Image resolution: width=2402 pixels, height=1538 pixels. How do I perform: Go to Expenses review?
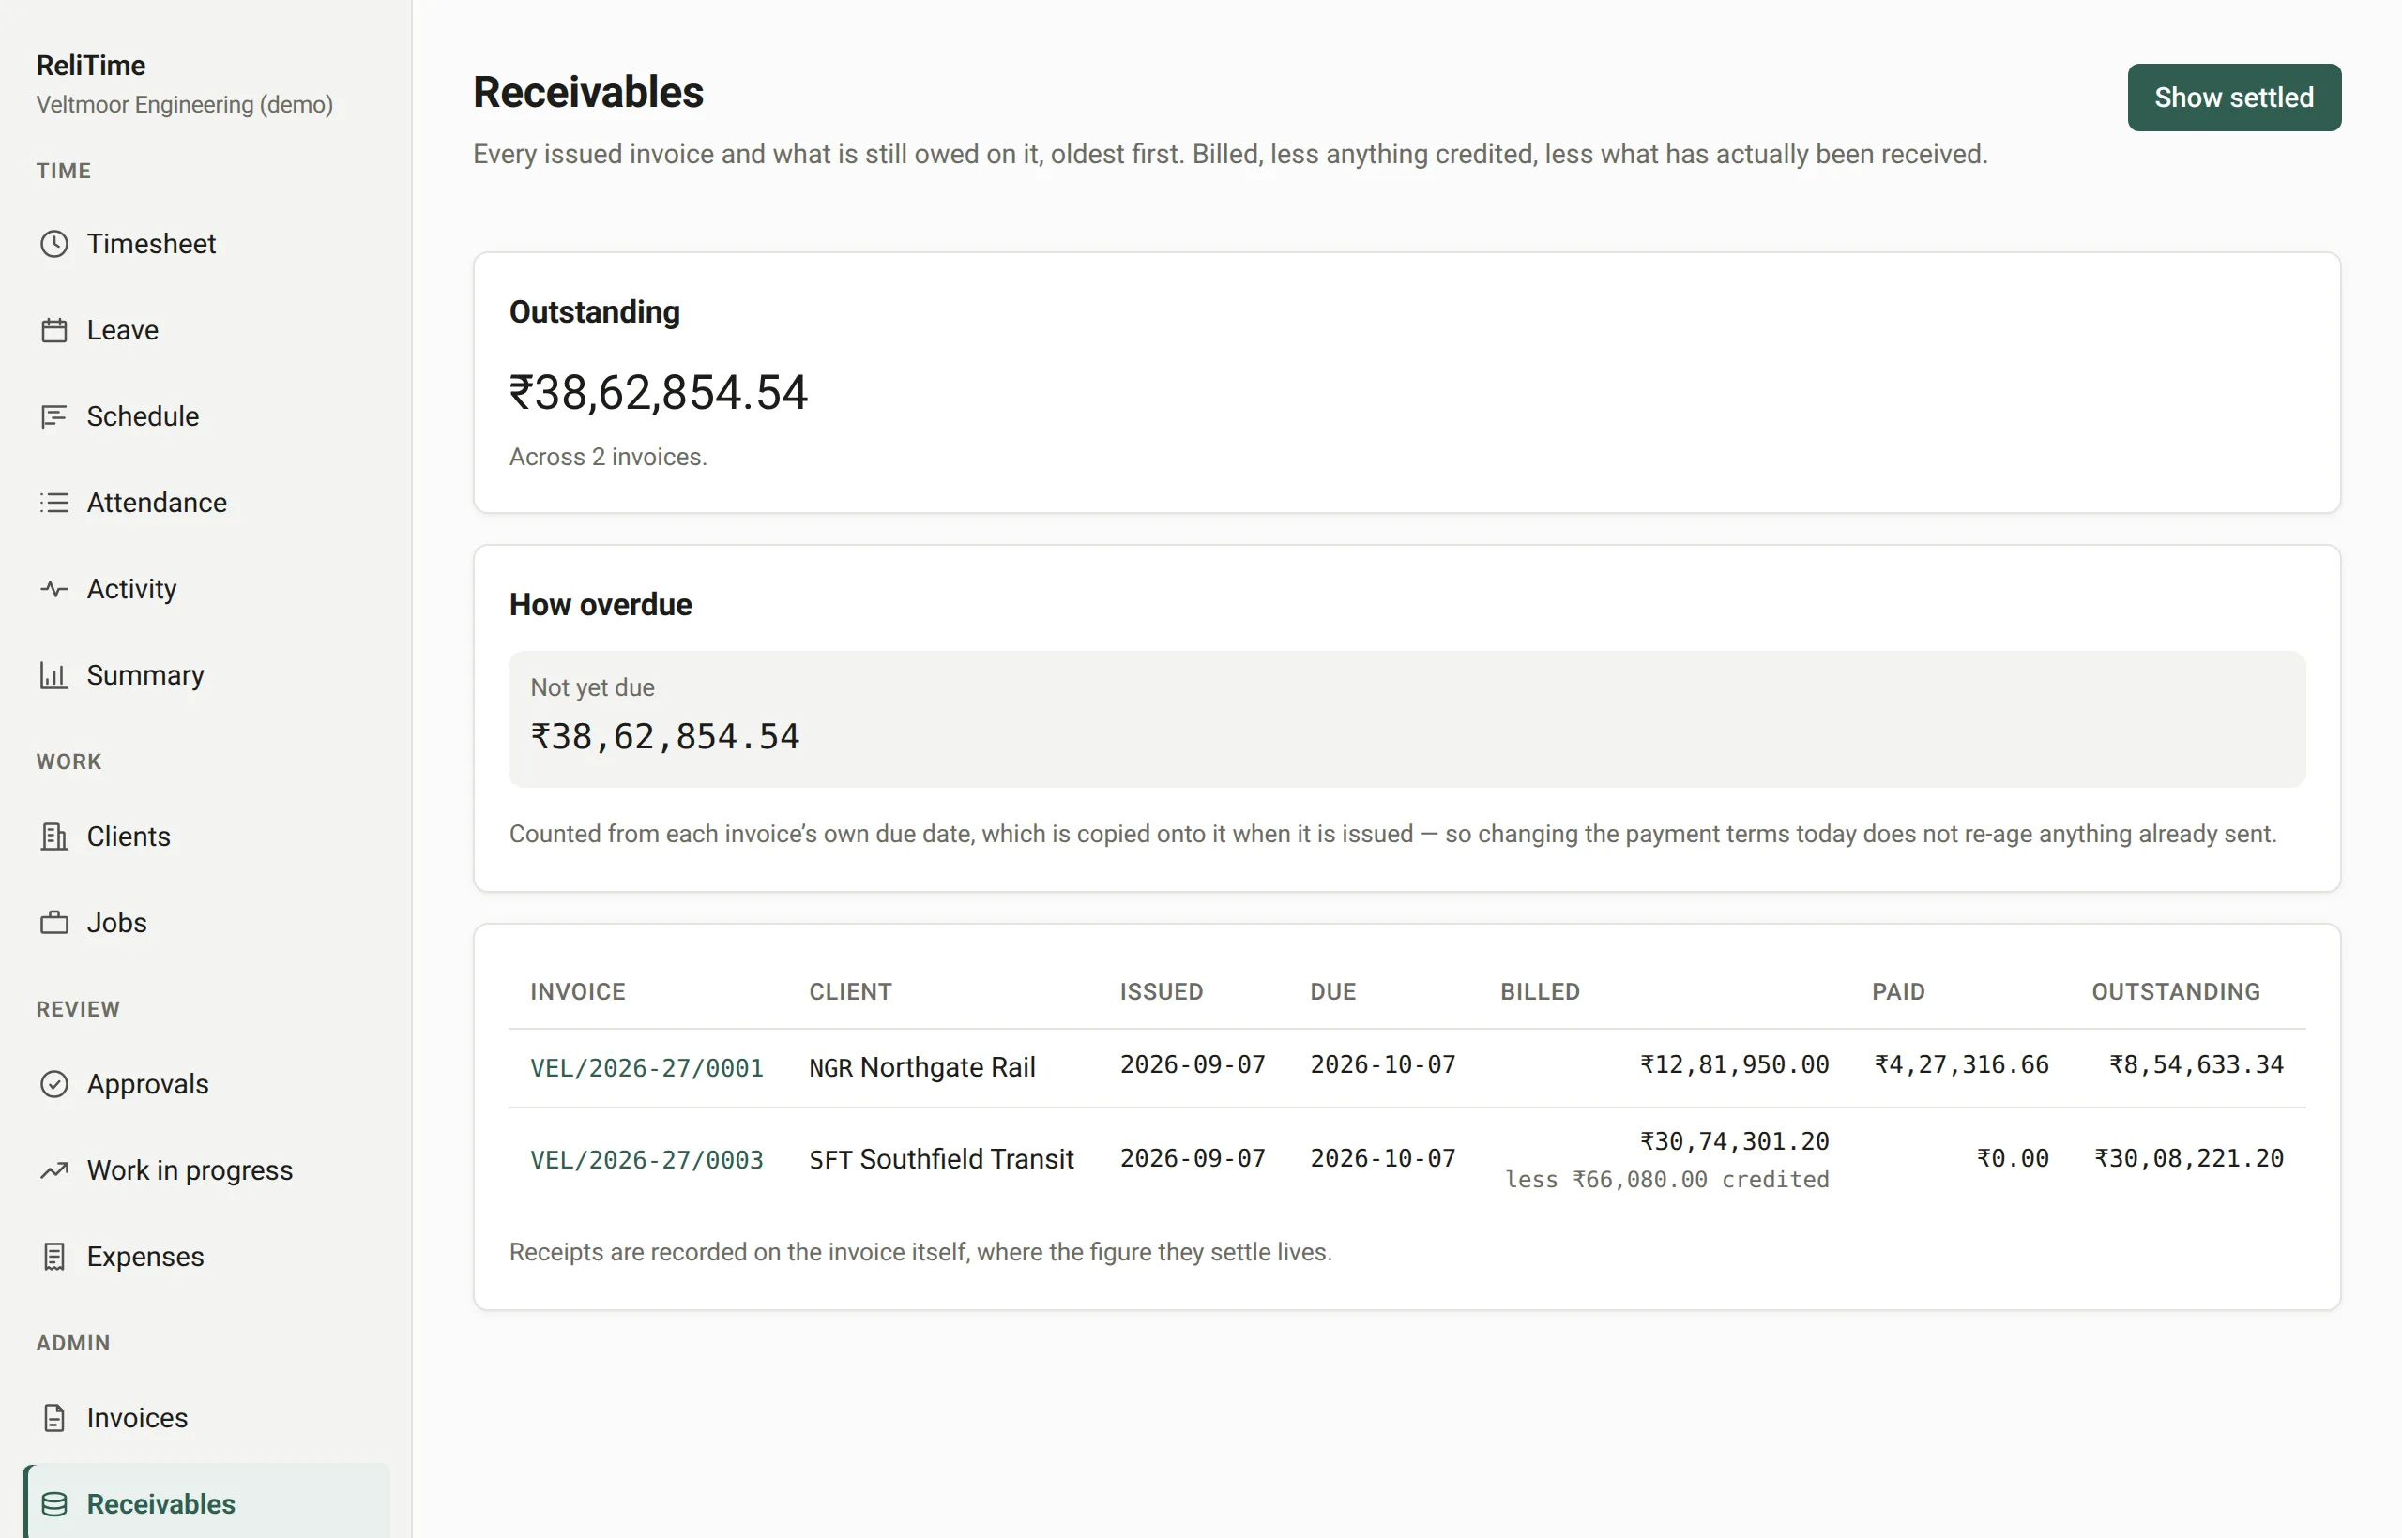point(205,1257)
